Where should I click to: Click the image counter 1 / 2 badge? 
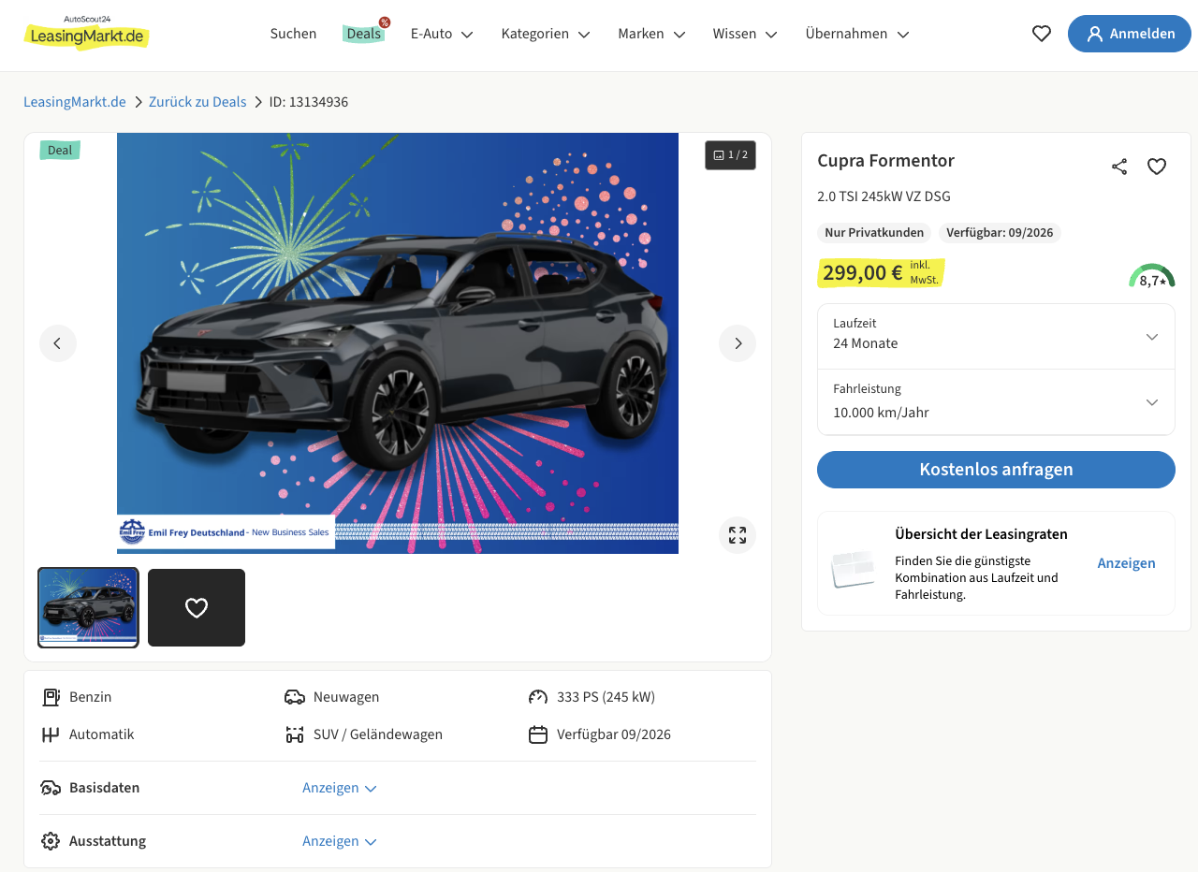click(730, 155)
